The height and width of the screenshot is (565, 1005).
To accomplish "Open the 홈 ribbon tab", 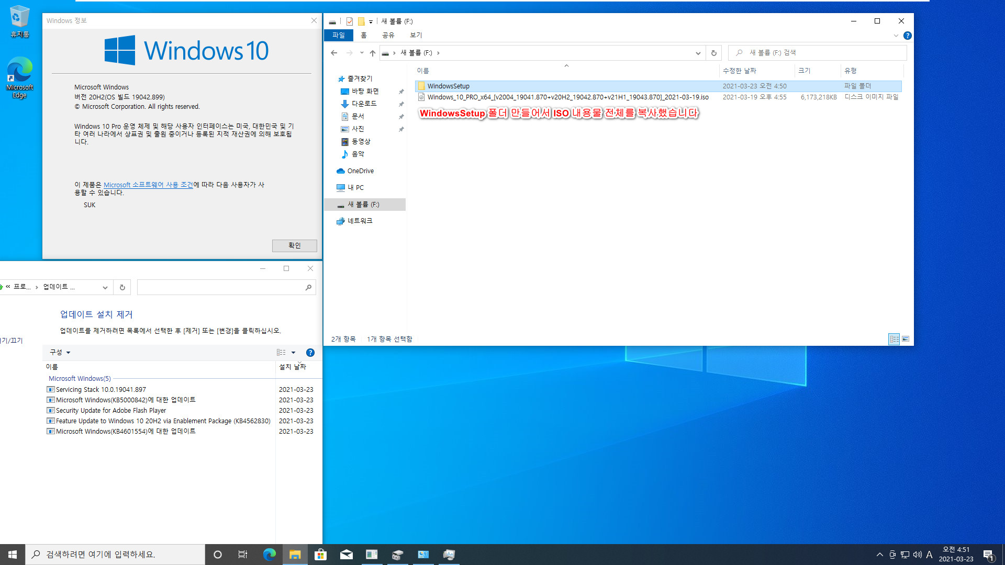I will 364,35.
